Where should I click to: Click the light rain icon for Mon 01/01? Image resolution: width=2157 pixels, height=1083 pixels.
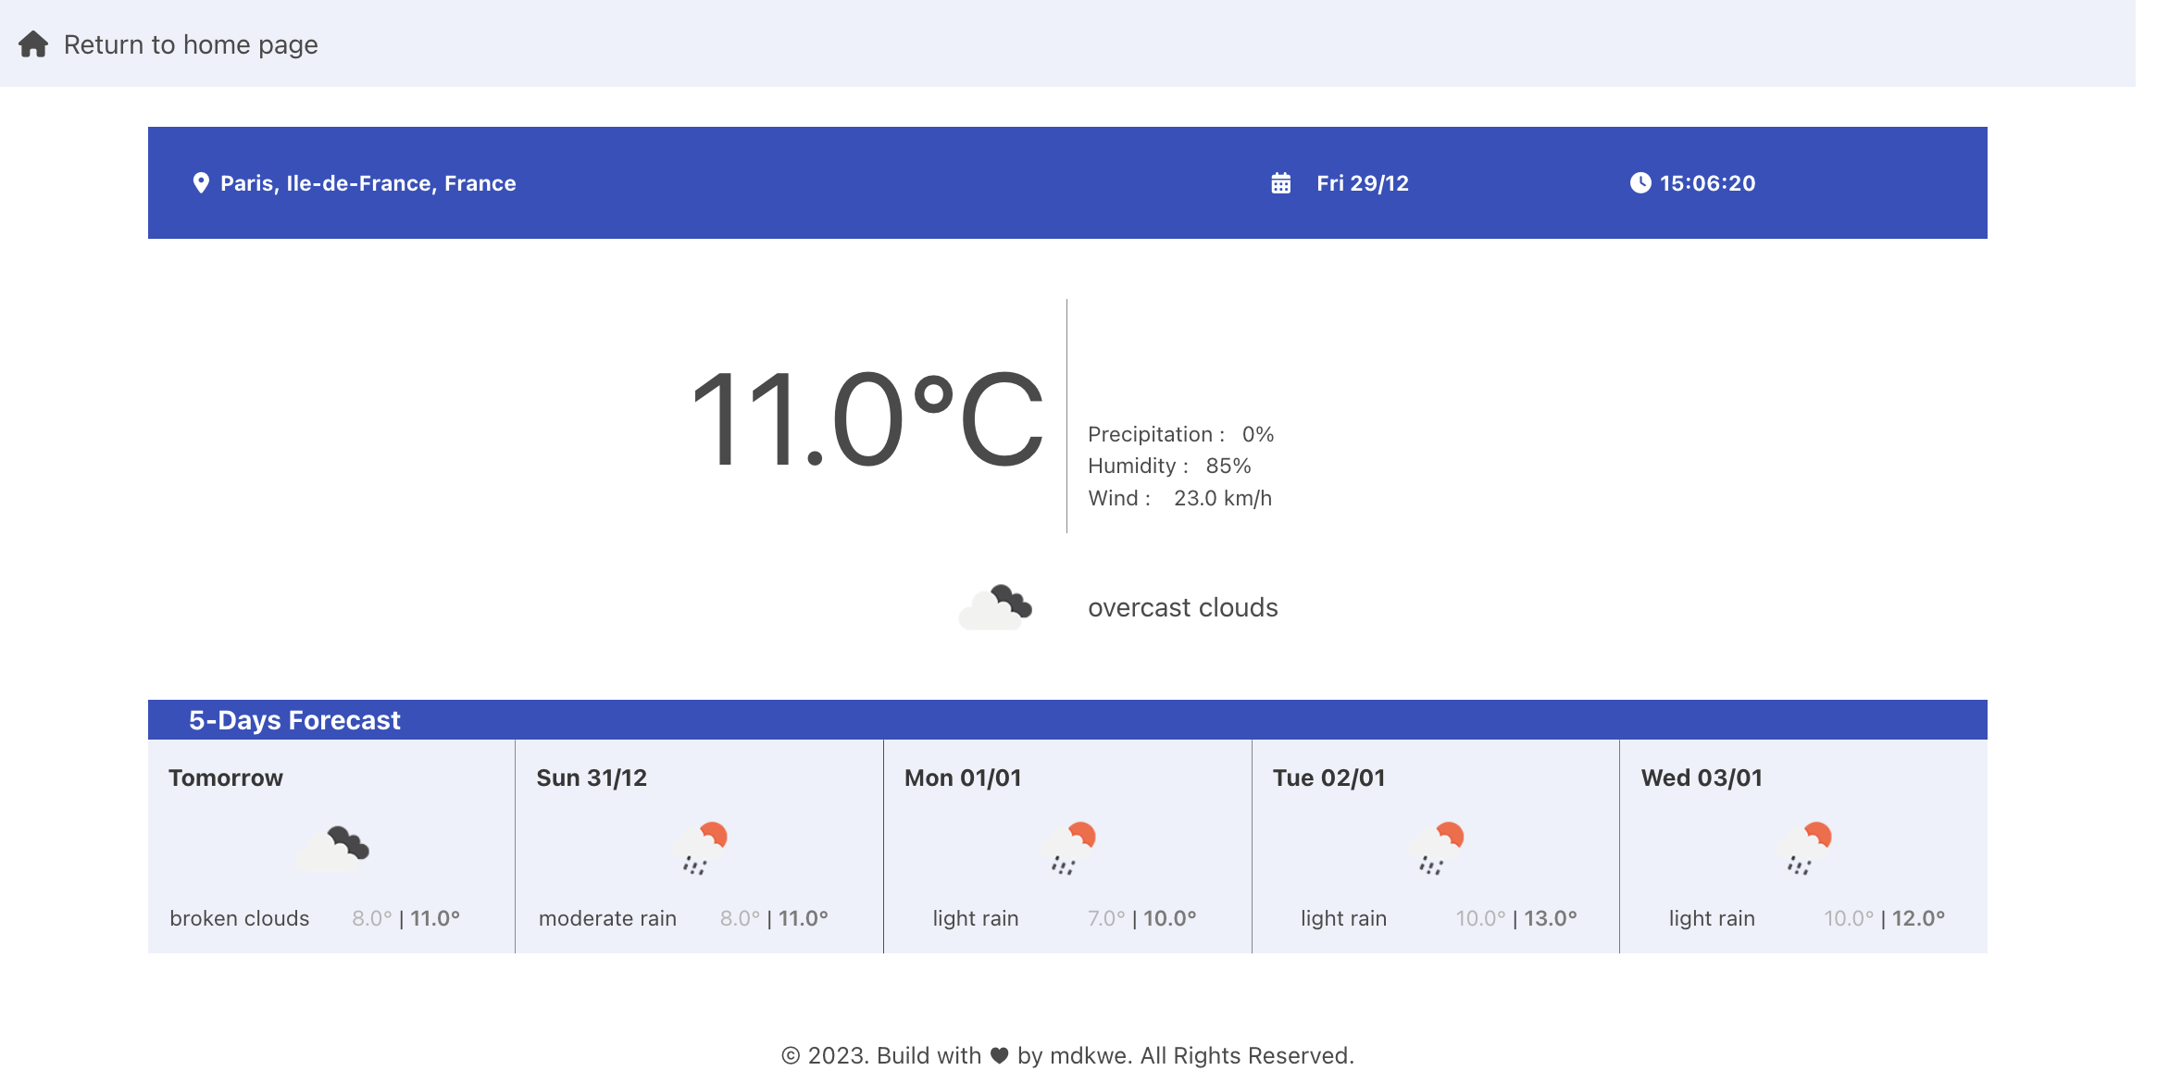click(x=1069, y=847)
